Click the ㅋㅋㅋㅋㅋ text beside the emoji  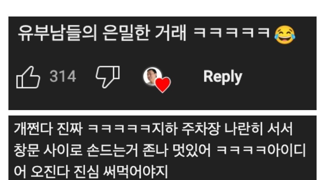tap(231, 33)
